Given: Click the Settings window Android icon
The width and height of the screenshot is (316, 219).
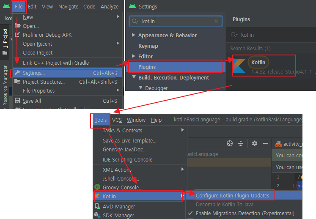Looking at the screenshot, I should (132, 6).
